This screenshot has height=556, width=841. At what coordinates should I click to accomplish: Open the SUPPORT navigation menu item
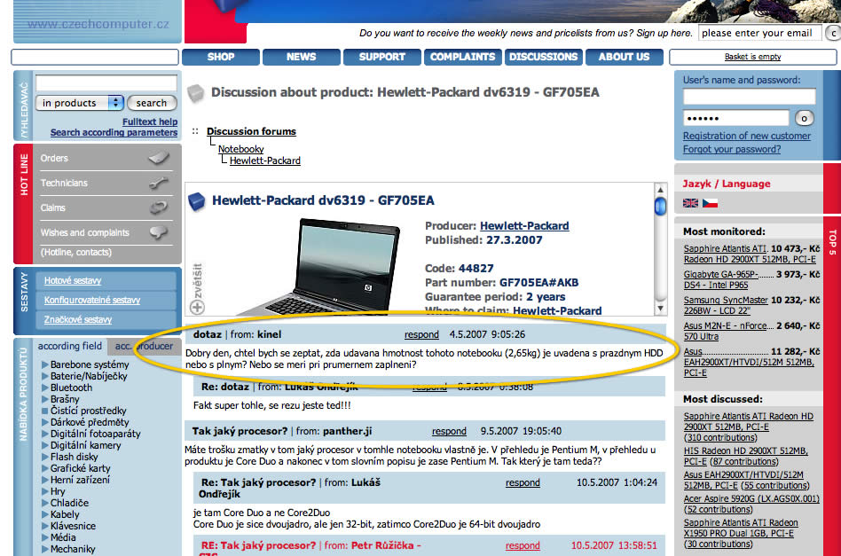[382, 57]
